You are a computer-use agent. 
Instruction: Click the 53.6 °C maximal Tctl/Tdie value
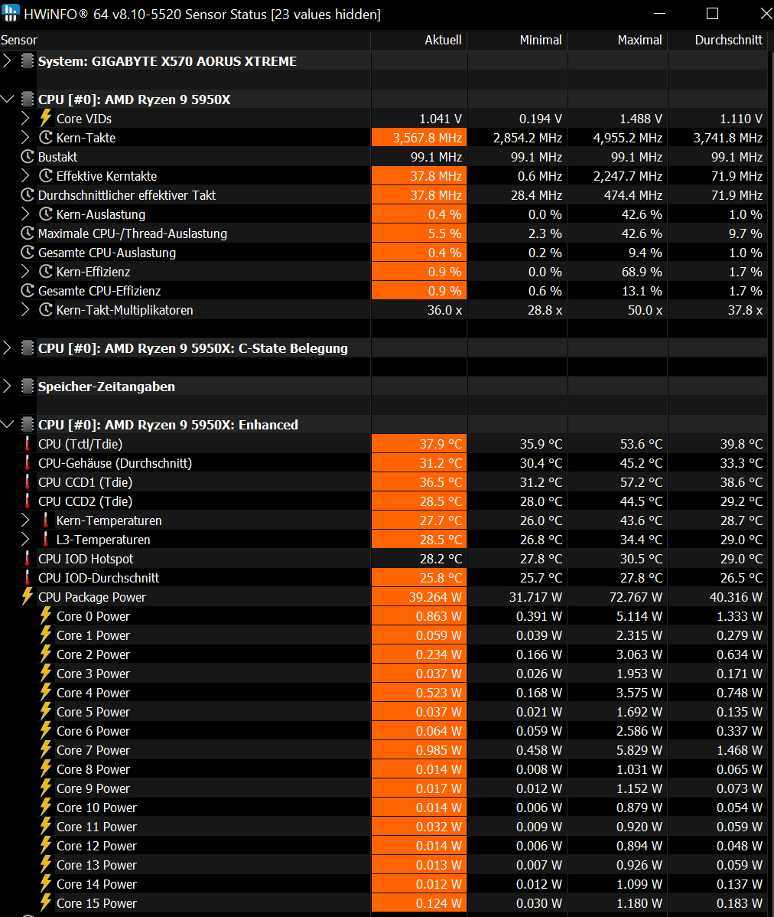[x=641, y=444]
